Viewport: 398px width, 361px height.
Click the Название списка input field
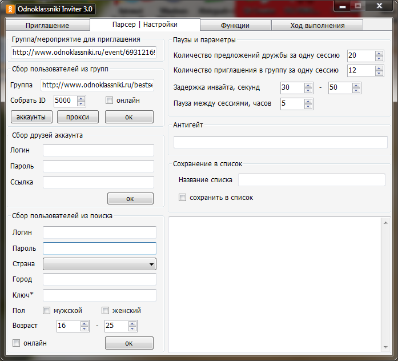click(311, 180)
